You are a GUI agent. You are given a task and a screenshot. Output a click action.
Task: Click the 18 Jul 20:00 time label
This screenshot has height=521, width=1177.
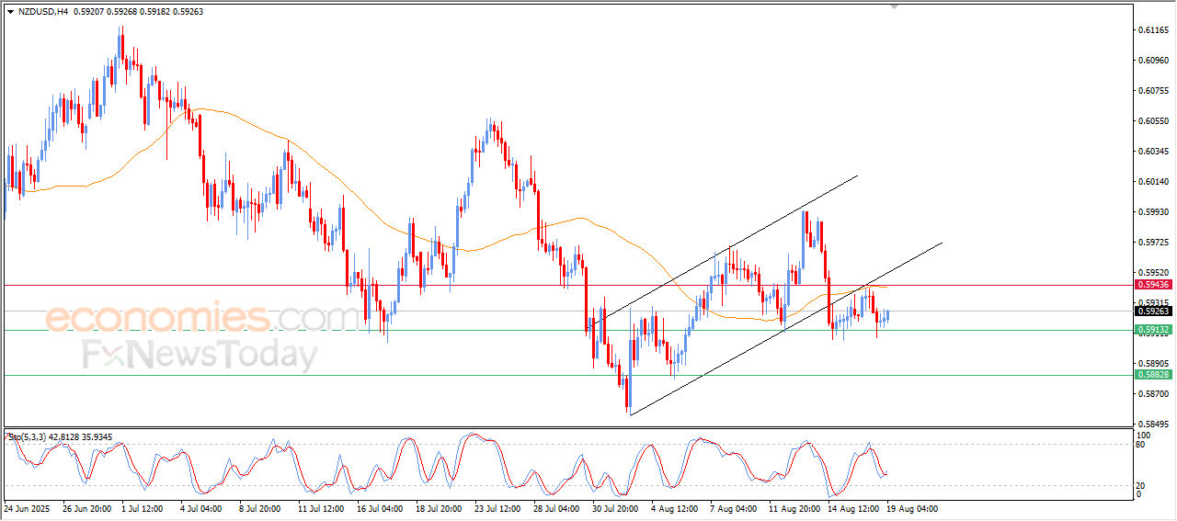point(440,508)
